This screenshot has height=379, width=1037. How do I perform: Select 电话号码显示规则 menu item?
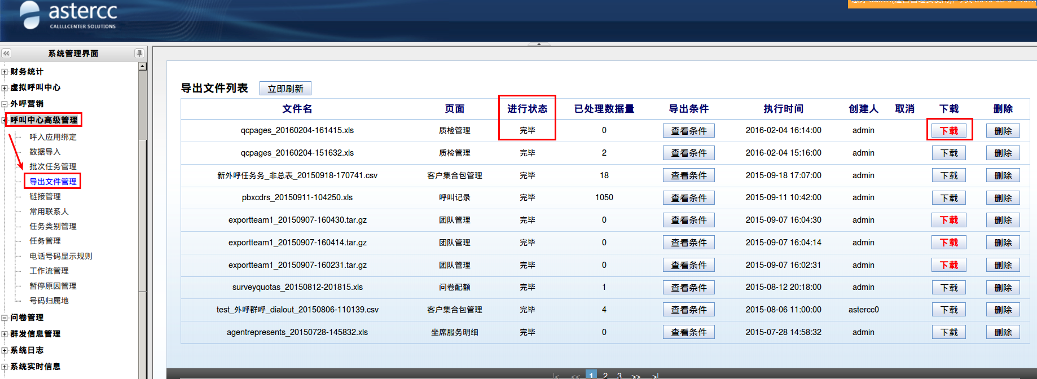coord(61,256)
